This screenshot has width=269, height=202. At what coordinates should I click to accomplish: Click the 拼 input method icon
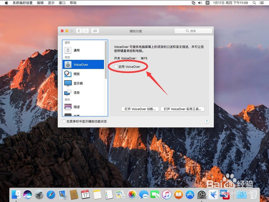coord(207,3)
